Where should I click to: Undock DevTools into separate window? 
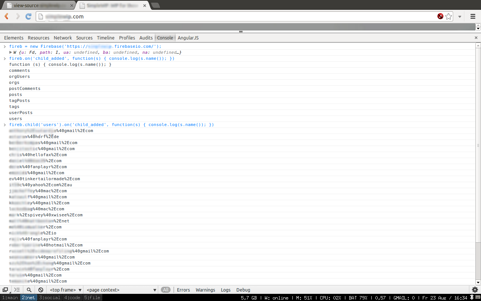[5, 290]
